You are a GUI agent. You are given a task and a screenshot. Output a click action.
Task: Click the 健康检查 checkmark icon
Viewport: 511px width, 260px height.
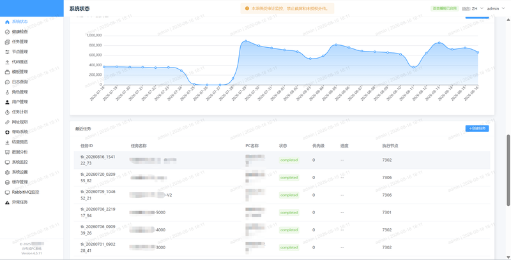[x=7, y=32]
